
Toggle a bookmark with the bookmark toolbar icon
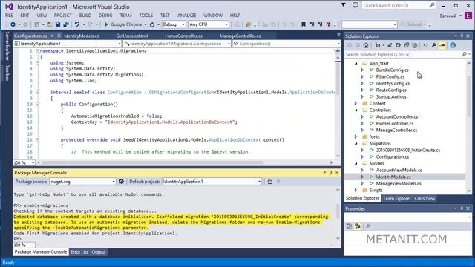tap(304, 24)
